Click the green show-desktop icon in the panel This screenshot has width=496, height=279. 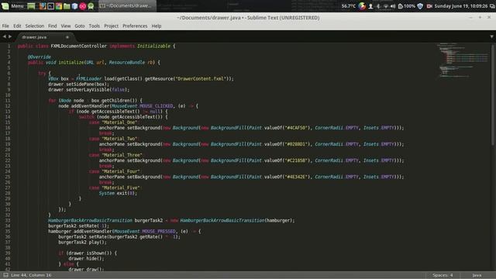(x=31, y=6)
